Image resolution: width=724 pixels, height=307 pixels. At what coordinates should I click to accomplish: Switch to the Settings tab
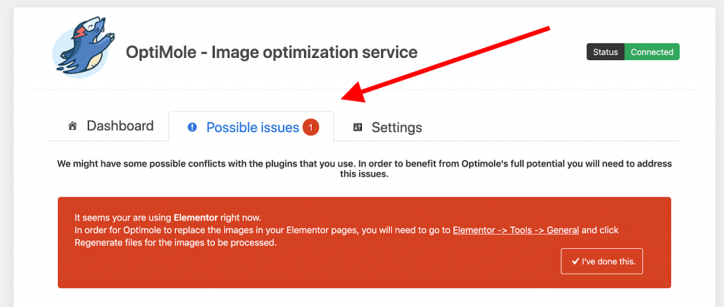coord(397,128)
